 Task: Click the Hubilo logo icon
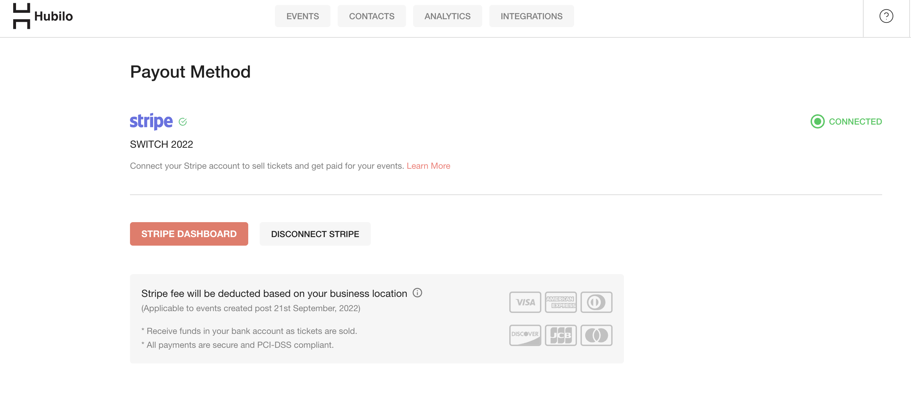22,16
